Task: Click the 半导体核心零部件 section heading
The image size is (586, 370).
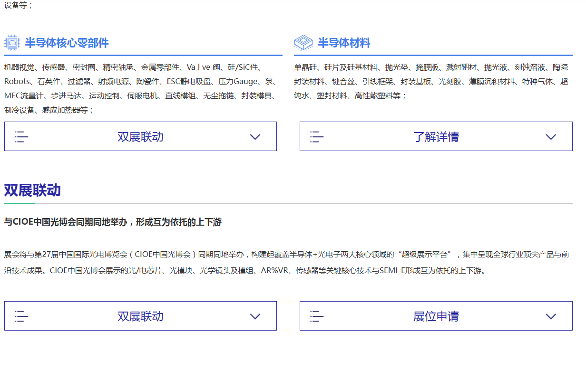Action: pos(67,43)
